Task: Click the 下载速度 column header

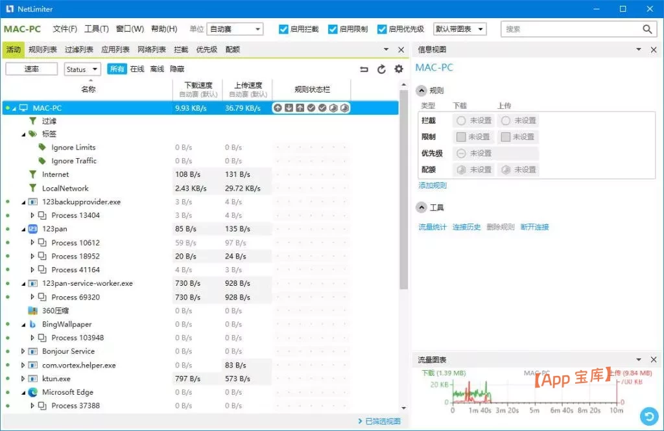Action: click(x=198, y=89)
